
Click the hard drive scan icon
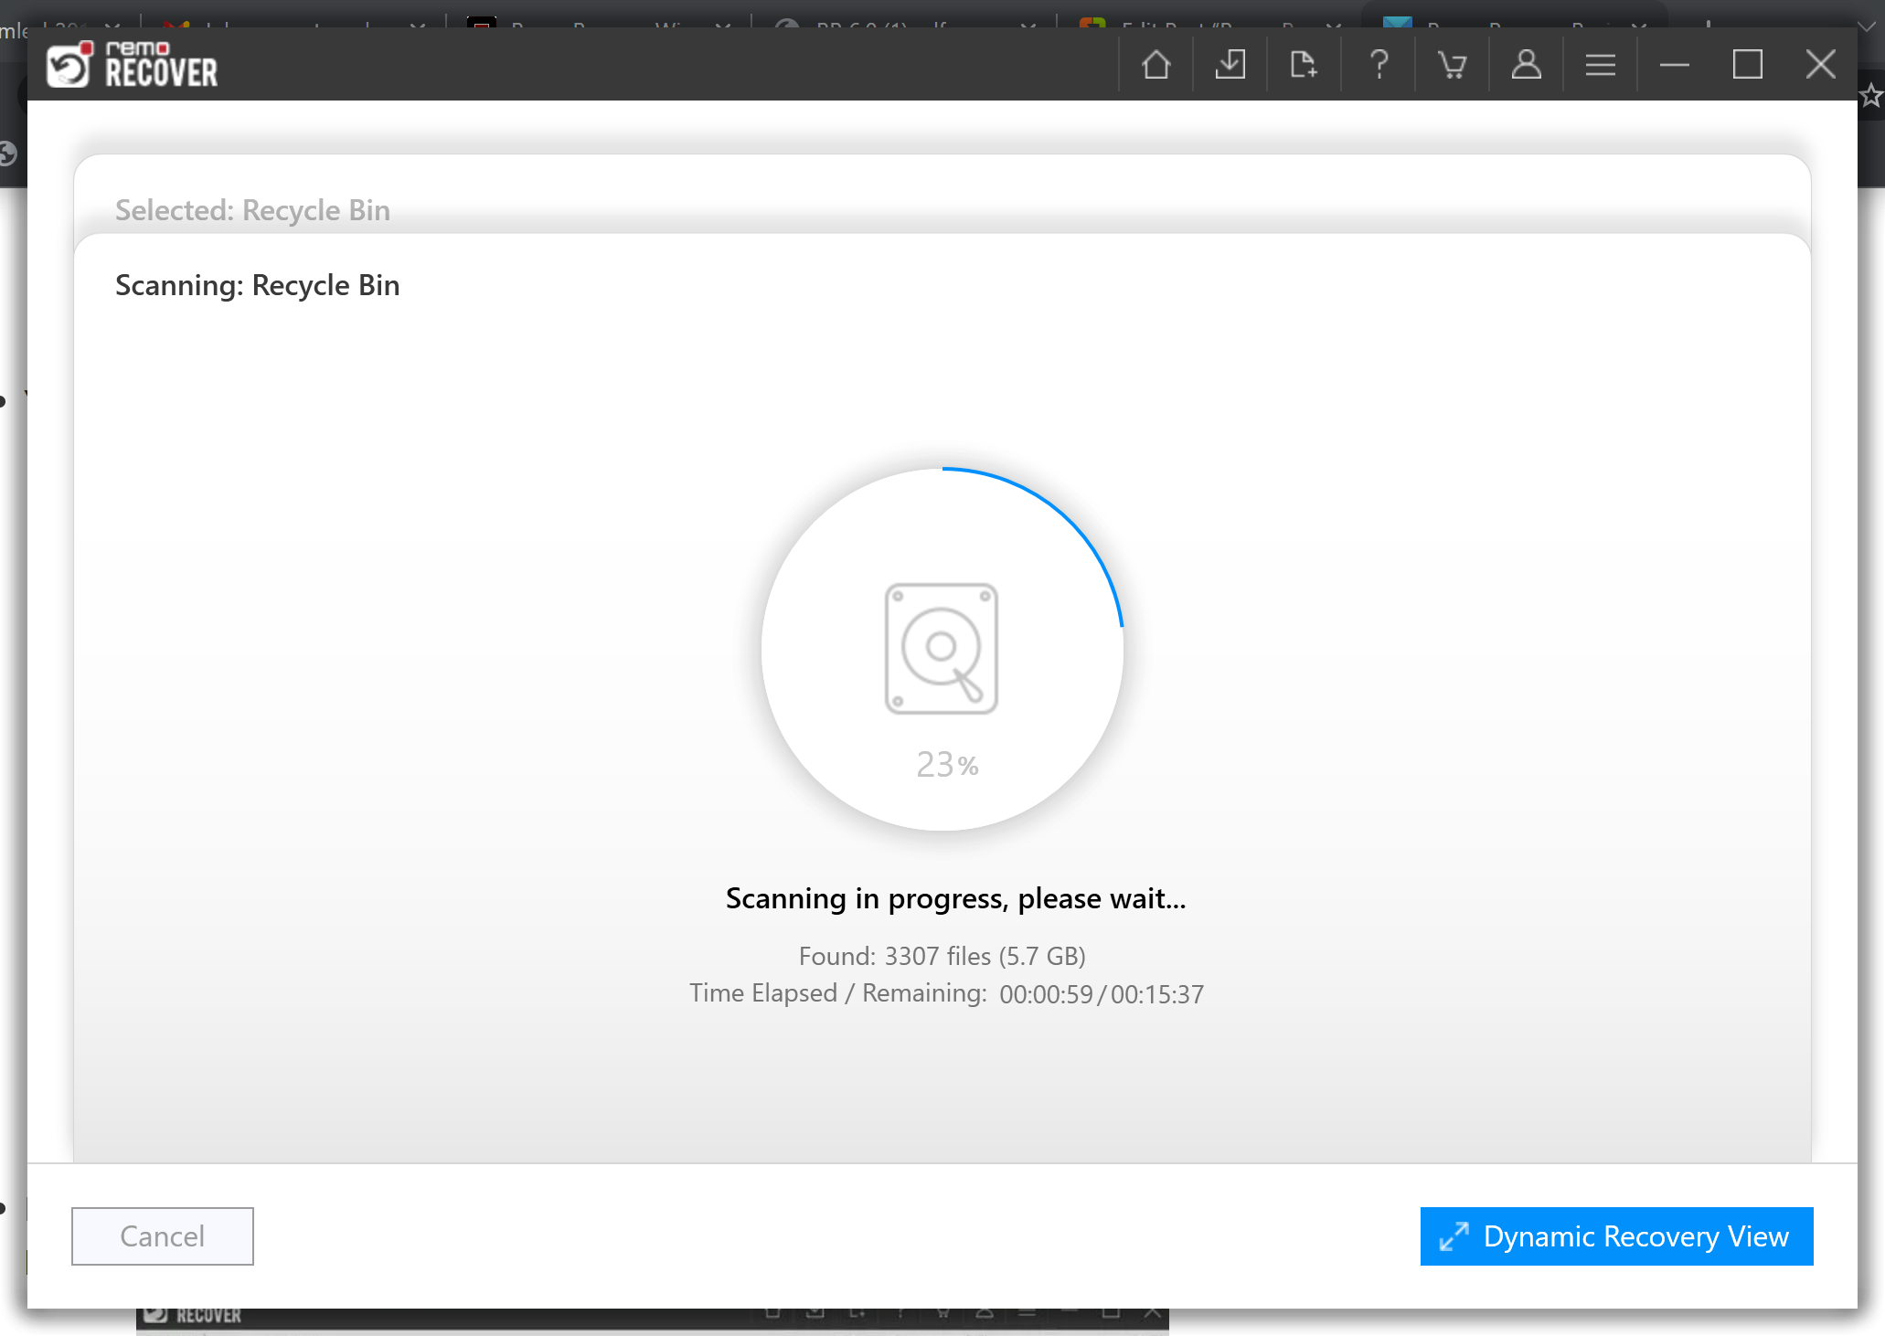click(942, 649)
